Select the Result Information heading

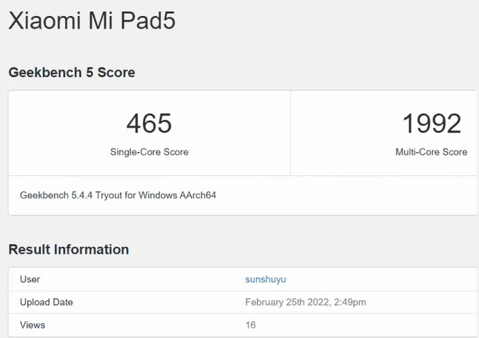(x=69, y=250)
